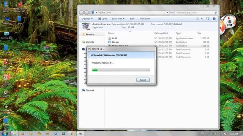
Task: Cancel the driver backup
Action: (x=143, y=80)
